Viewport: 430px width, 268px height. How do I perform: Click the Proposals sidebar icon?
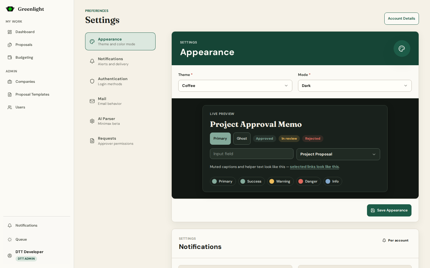[10, 45]
